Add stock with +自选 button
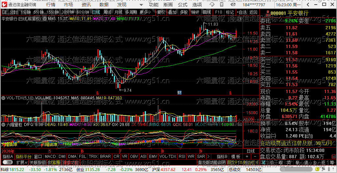The height and width of the screenshot is (173, 337). (242, 12)
